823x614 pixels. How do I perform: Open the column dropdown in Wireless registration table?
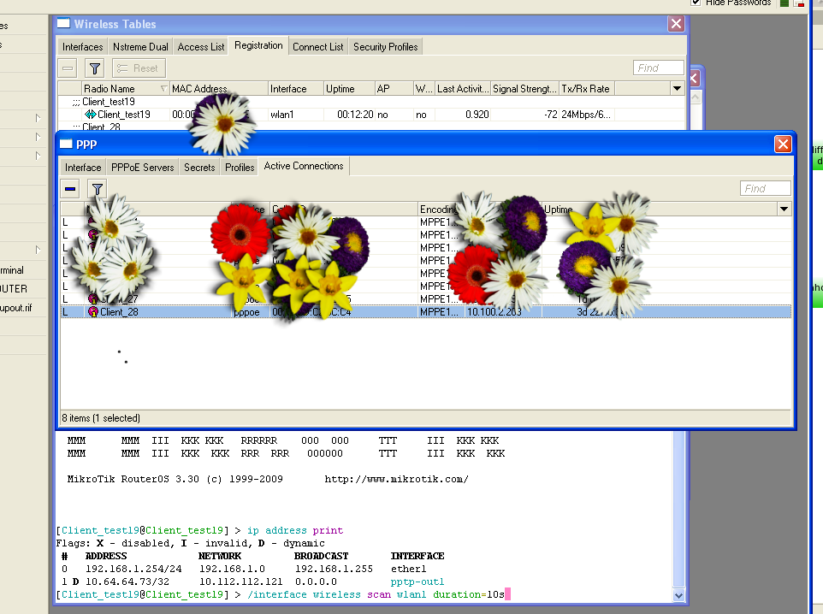[x=677, y=89]
